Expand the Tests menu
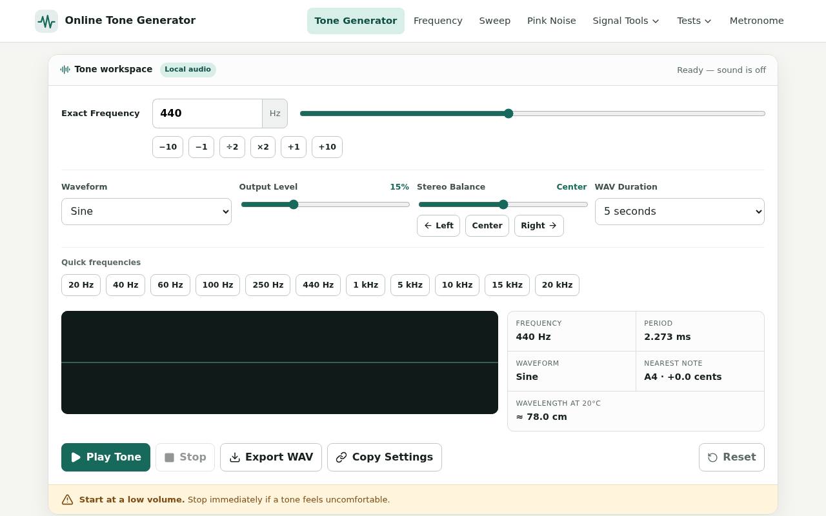Screen dimensions: 826x516 (694, 21)
